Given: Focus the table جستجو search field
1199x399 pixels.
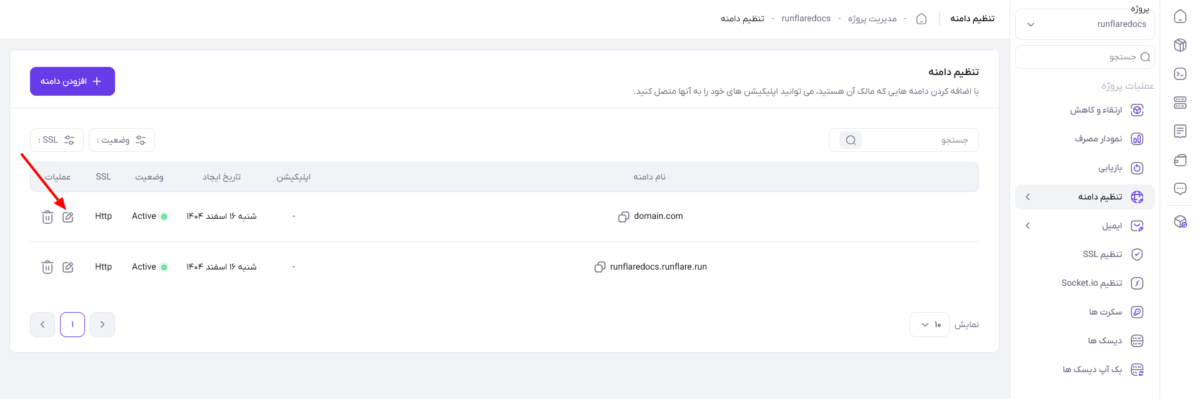Looking at the screenshot, I should (x=904, y=140).
